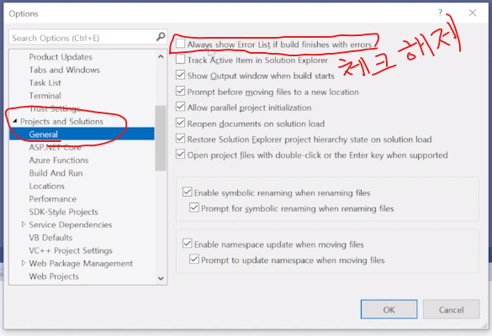
Task: Select Locations in the tree
Action: point(47,186)
